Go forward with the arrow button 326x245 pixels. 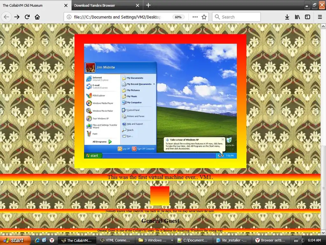pyautogui.click(x=17, y=17)
